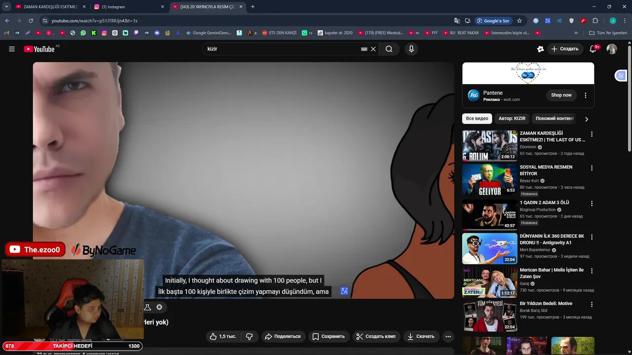The width and height of the screenshot is (632, 355).
Task: Select the Автор: KIZIR filter chip
Action: [512, 118]
